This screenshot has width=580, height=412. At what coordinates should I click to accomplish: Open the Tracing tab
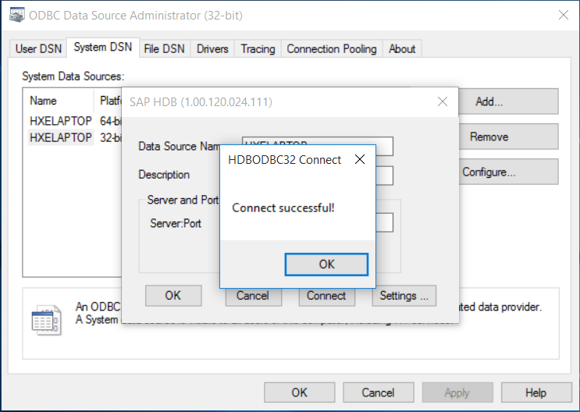click(x=258, y=49)
